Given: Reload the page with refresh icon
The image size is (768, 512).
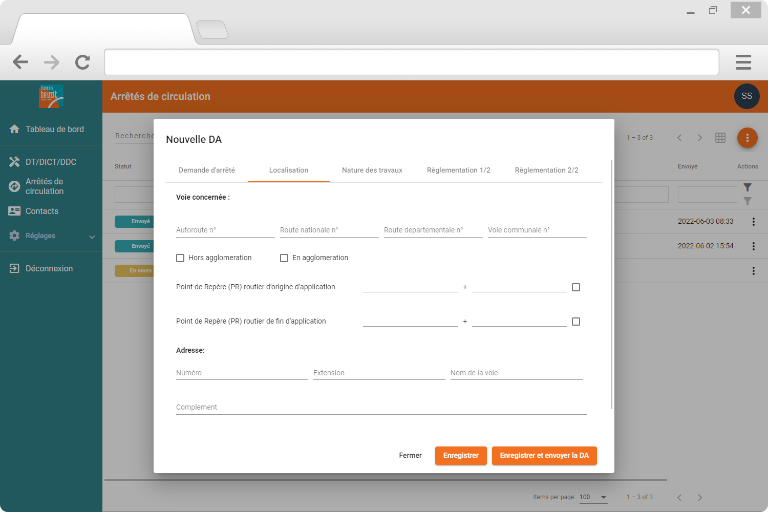Looking at the screenshot, I should (x=82, y=62).
